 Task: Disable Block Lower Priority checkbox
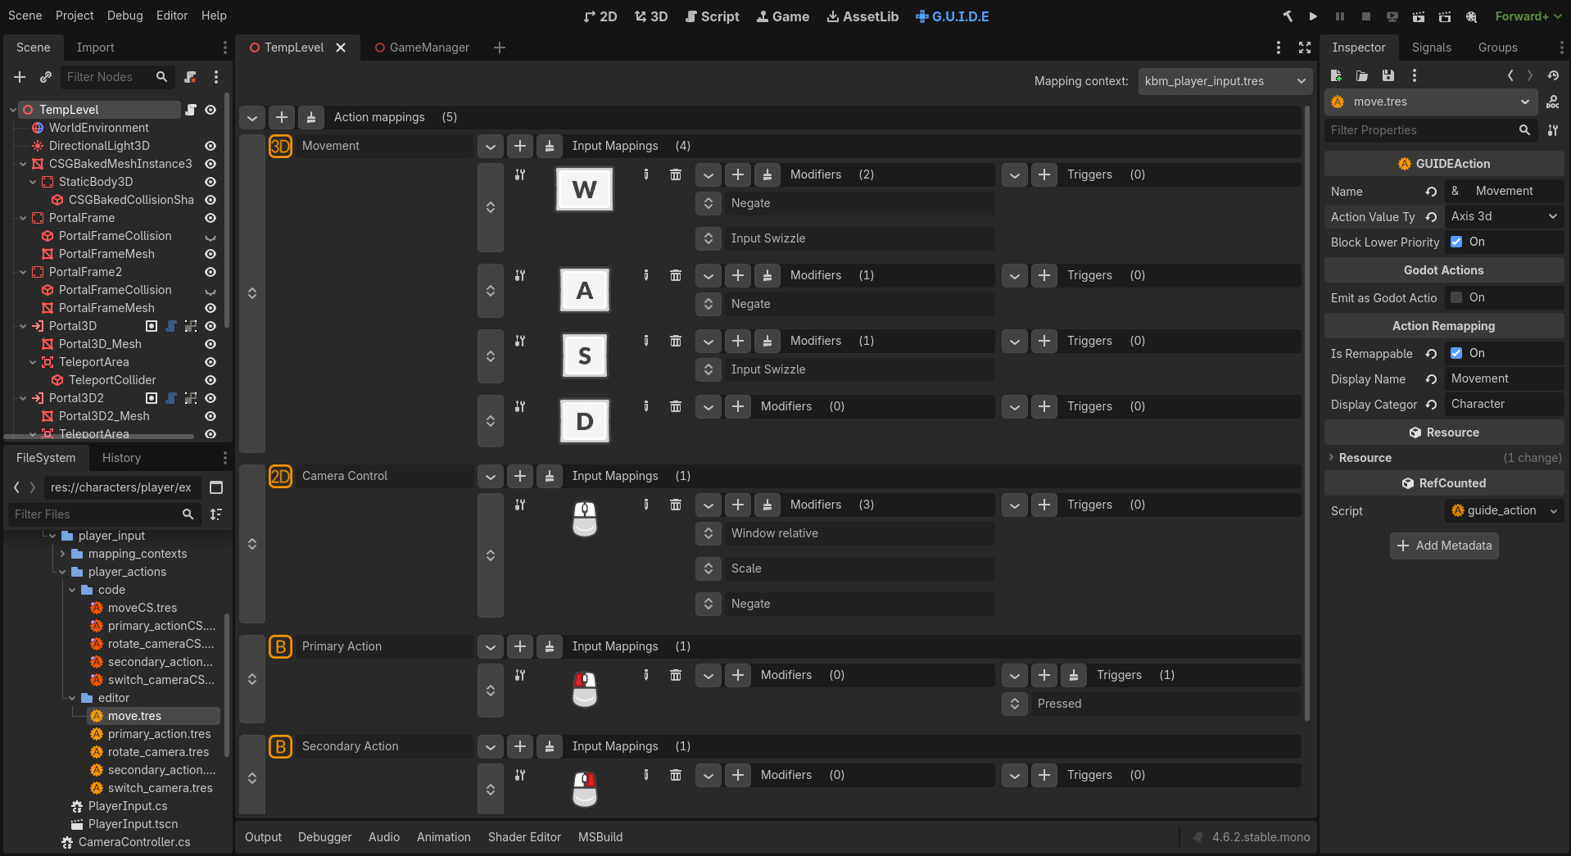click(1456, 242)
